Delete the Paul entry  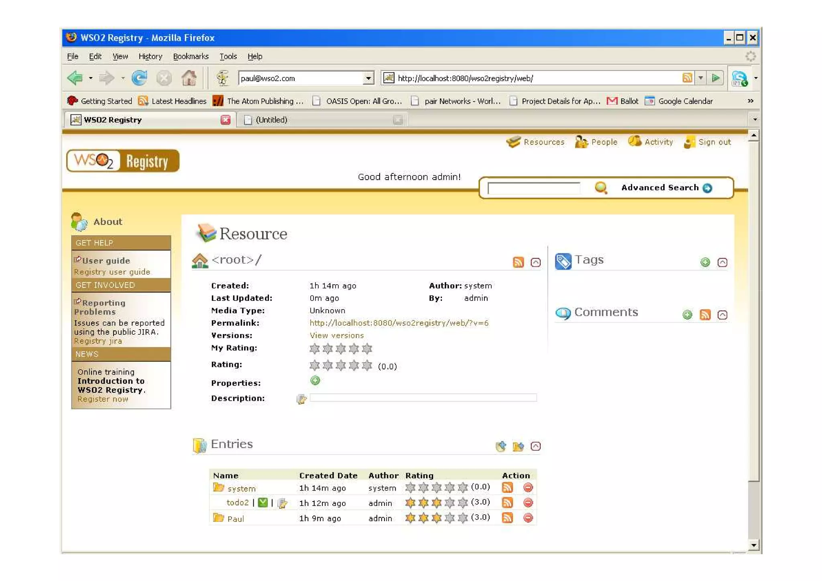pyautogui.click(x=528, y=518)
